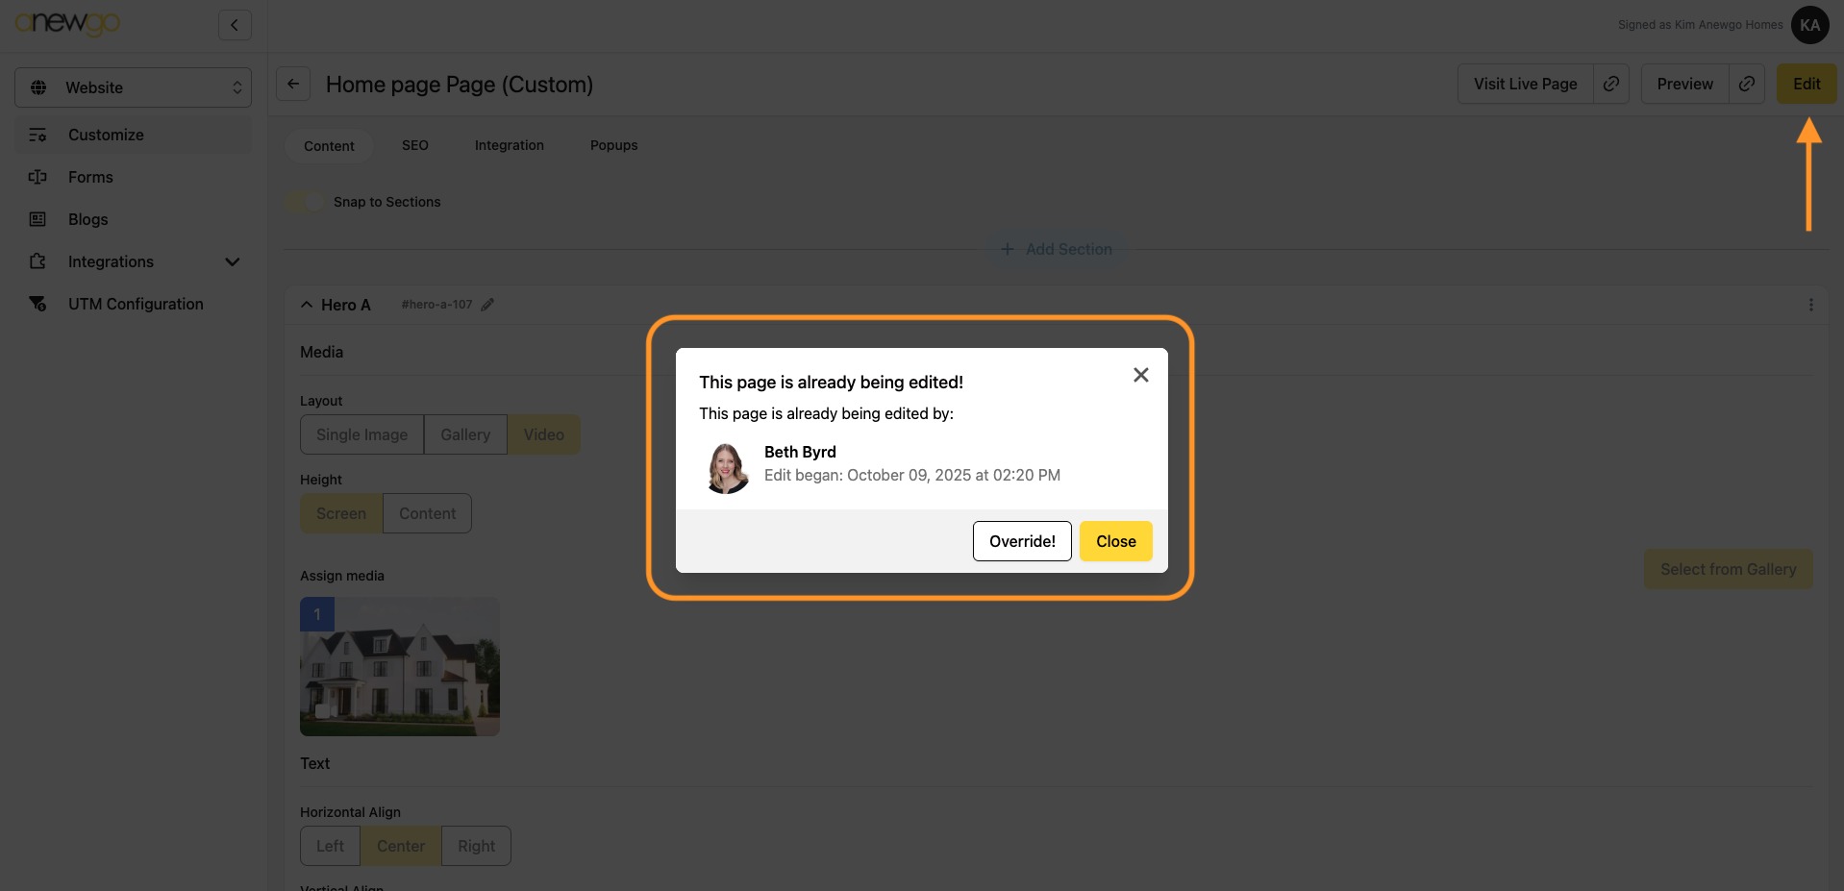This screenshot has height=891, width=1844.
Task: Switch to the SEO tab
Action: (x=414, y=145)
